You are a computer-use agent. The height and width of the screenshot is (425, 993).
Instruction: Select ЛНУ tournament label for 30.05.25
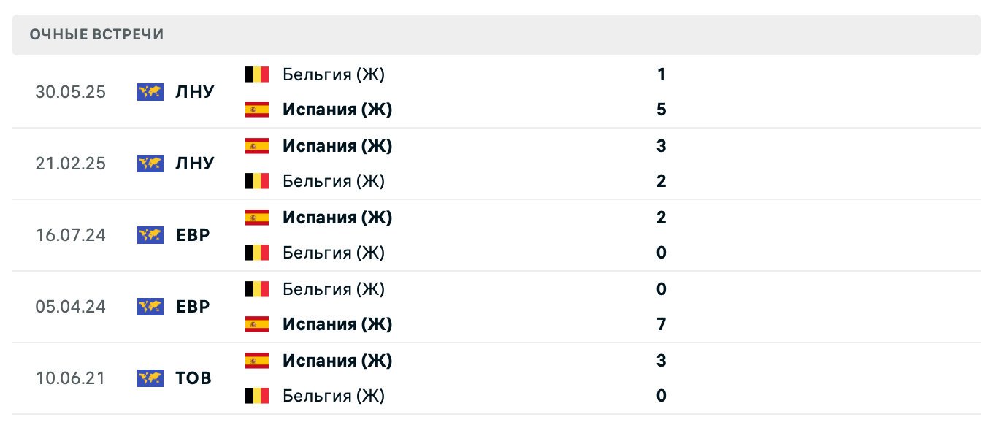click(195, 92)
